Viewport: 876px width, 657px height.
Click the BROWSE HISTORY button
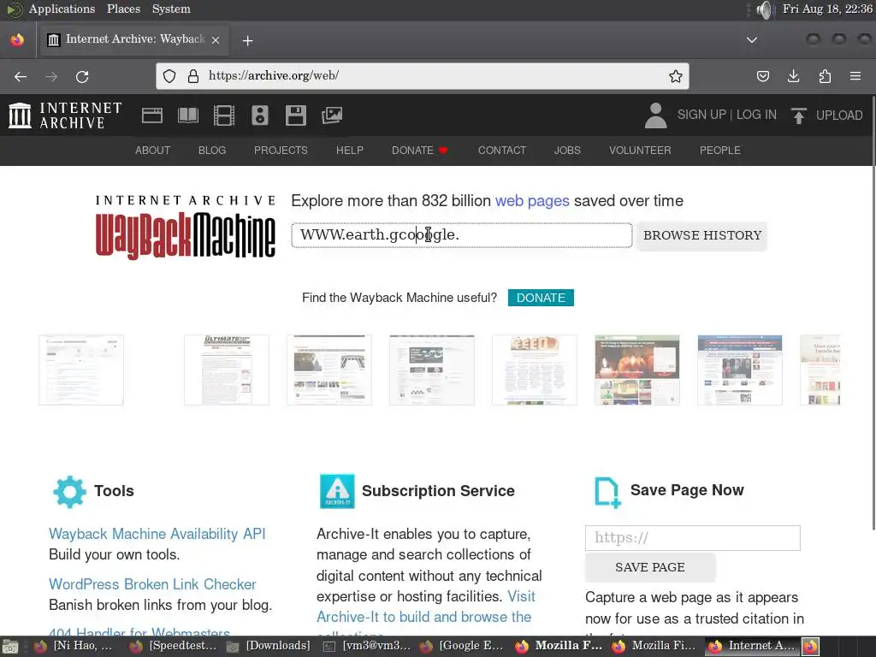pyautogui.click(x=702, y=235)
